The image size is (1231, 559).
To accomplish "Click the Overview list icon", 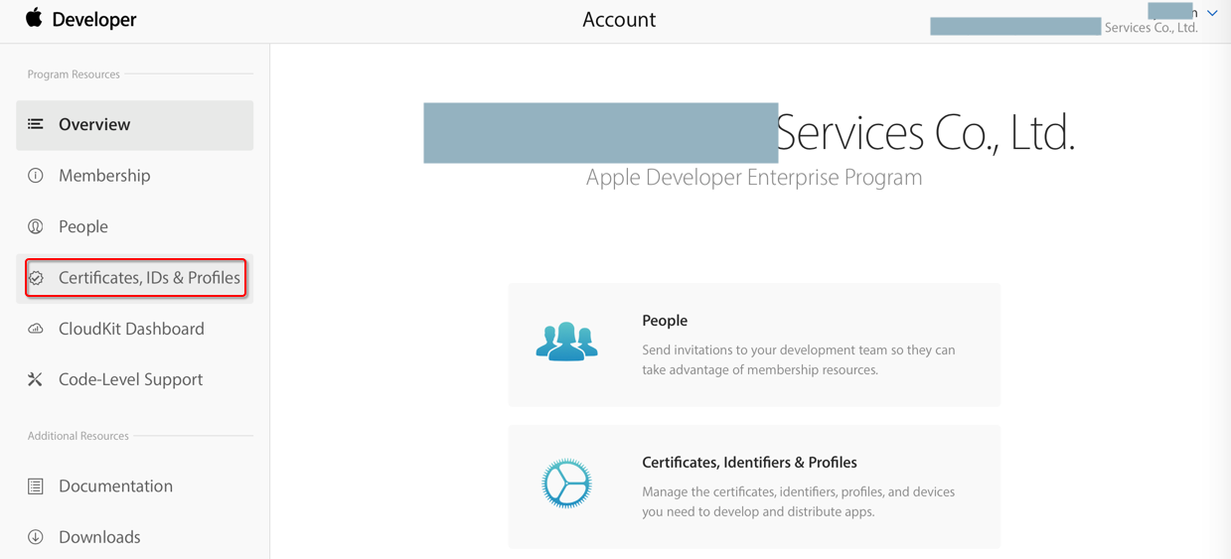I will click(x=36, y=124).
